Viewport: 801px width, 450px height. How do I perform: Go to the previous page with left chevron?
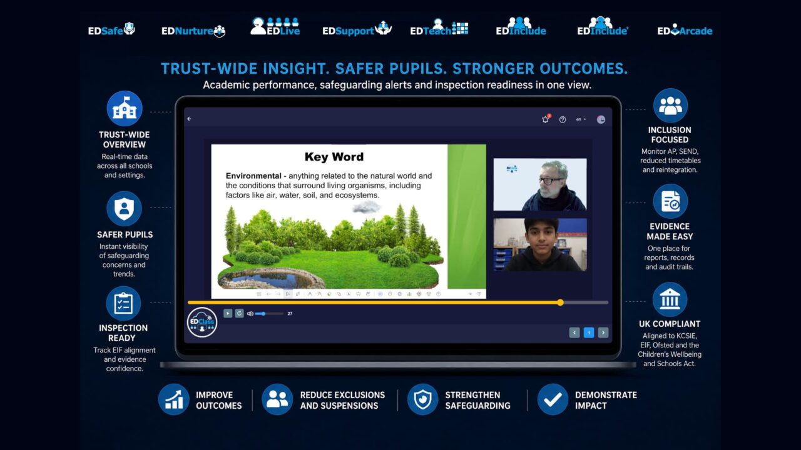[x=574, y=332]
